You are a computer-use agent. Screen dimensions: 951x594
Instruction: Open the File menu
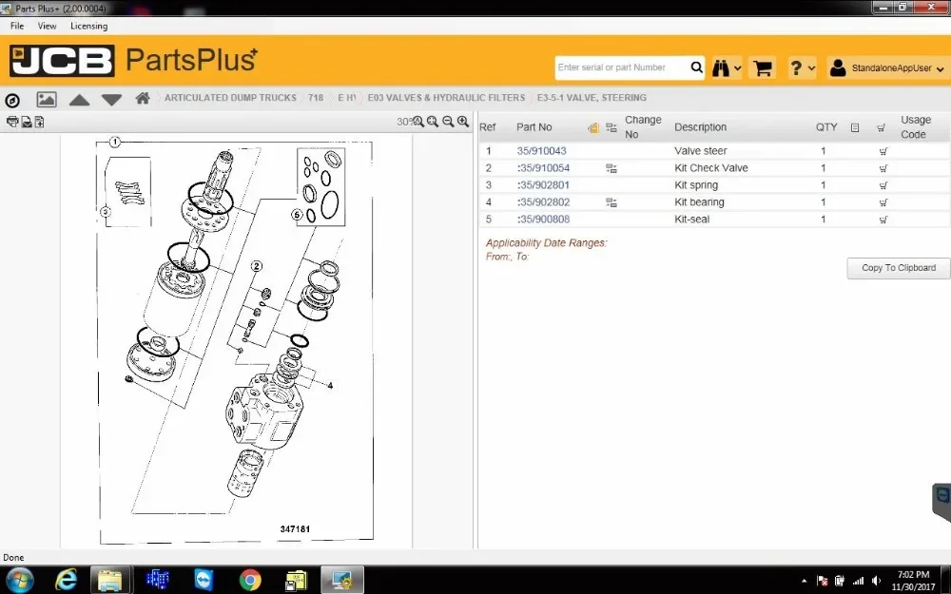coord(16,26)
